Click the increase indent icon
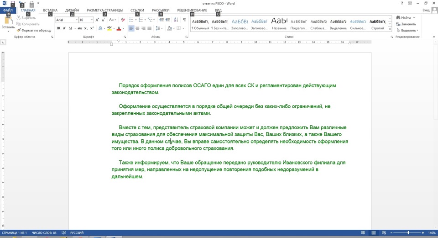438x238 pixels. click(167, 20)
